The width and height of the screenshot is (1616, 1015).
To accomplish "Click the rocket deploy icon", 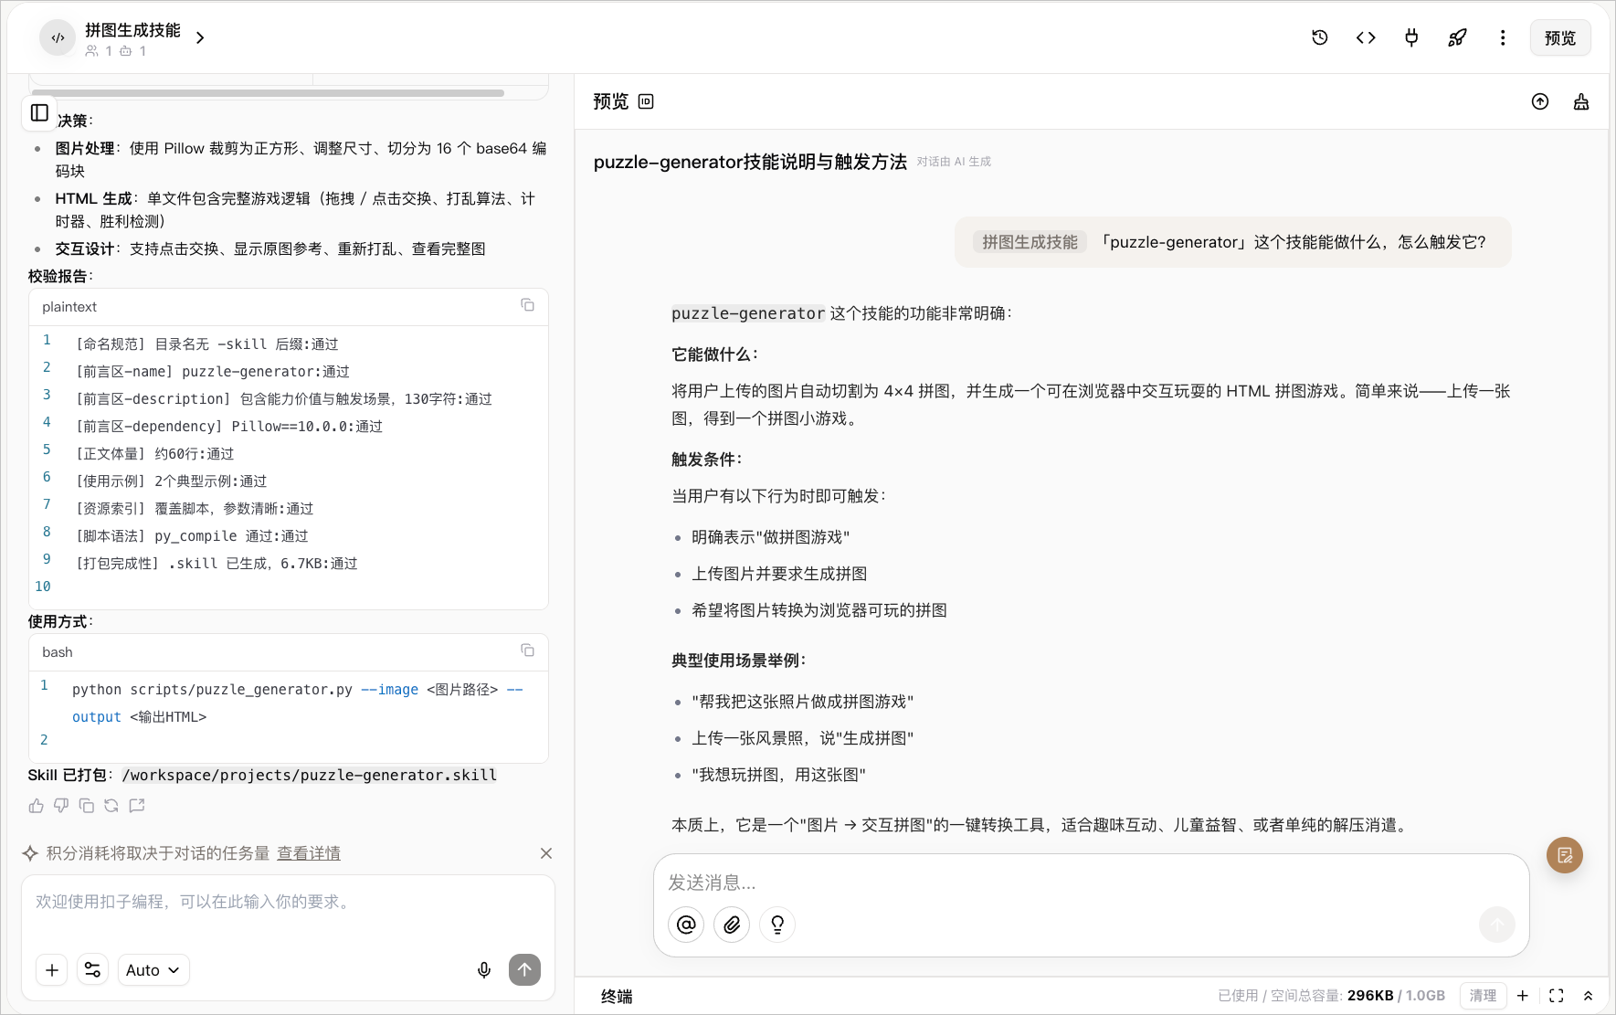I will (1457, 37).
